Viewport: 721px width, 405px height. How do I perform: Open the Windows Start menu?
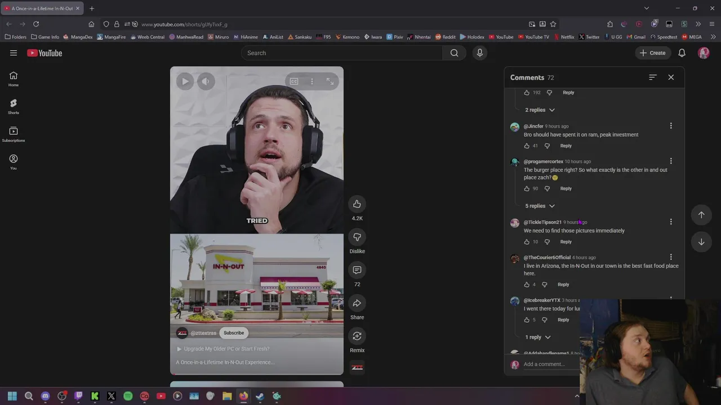[x=12, y=396]
